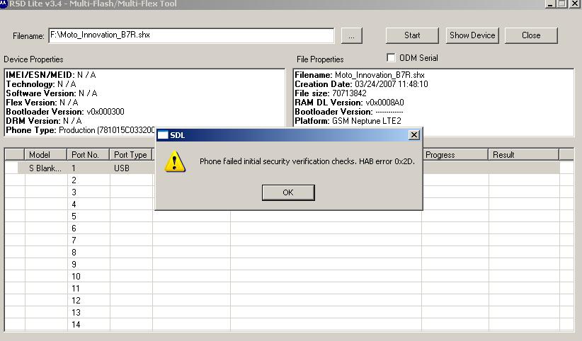This screenshot has height=341, width=582.
Task: Click the Start button
Action: (x=412, y=35)
